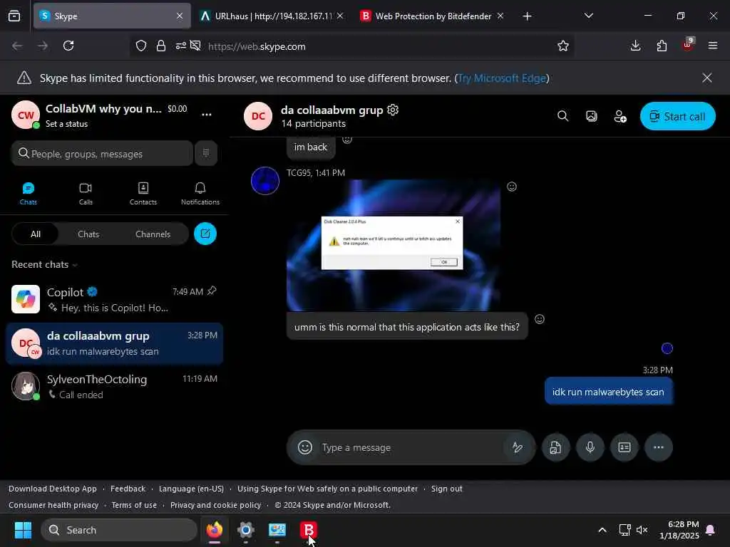This screenshot has height=547, width=730.
Task: Select da collaaabvm grup in chat list
Action: click(114, 343)
